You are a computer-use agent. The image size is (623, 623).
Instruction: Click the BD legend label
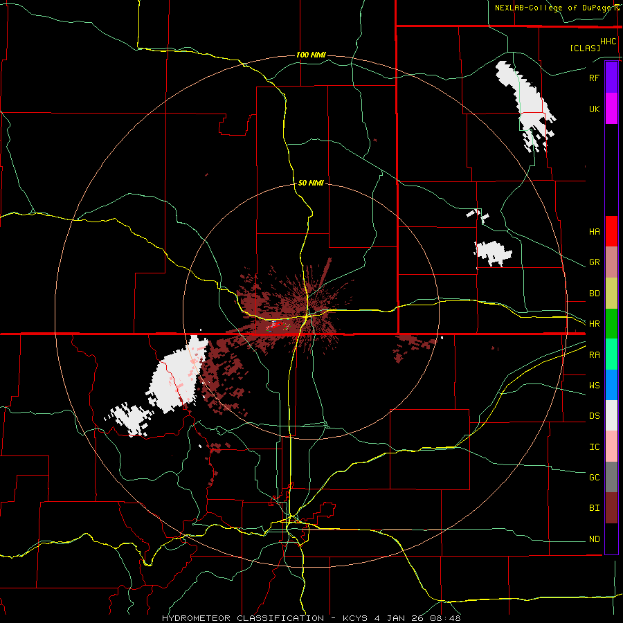click(x=595, y=294)
